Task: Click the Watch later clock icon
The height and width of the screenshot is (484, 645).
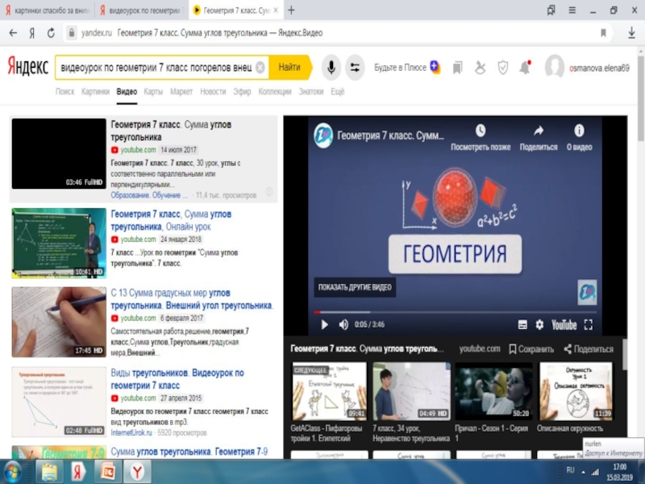Action: tap(481, 131)
